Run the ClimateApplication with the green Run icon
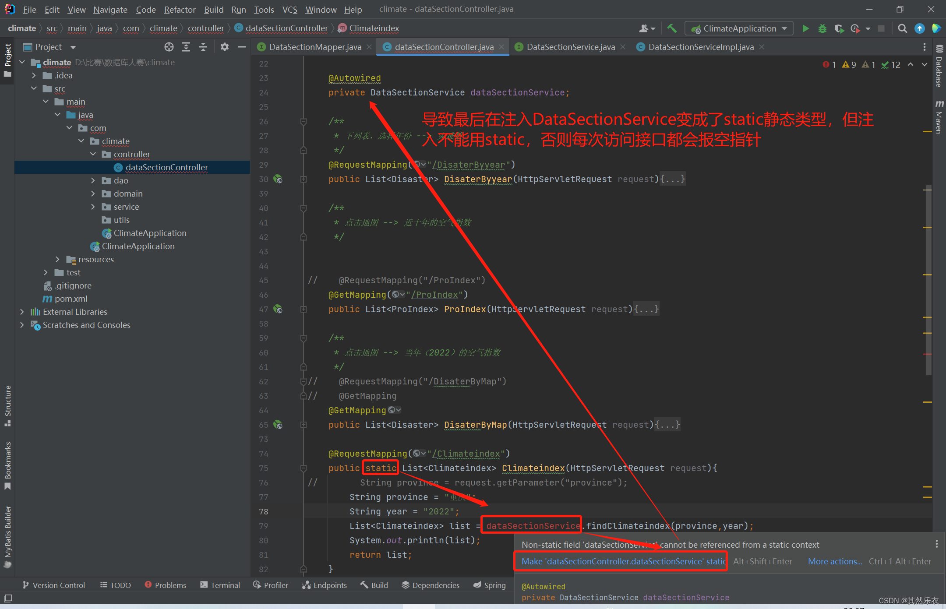Screen dimensions: 946x609 (806, 28)
